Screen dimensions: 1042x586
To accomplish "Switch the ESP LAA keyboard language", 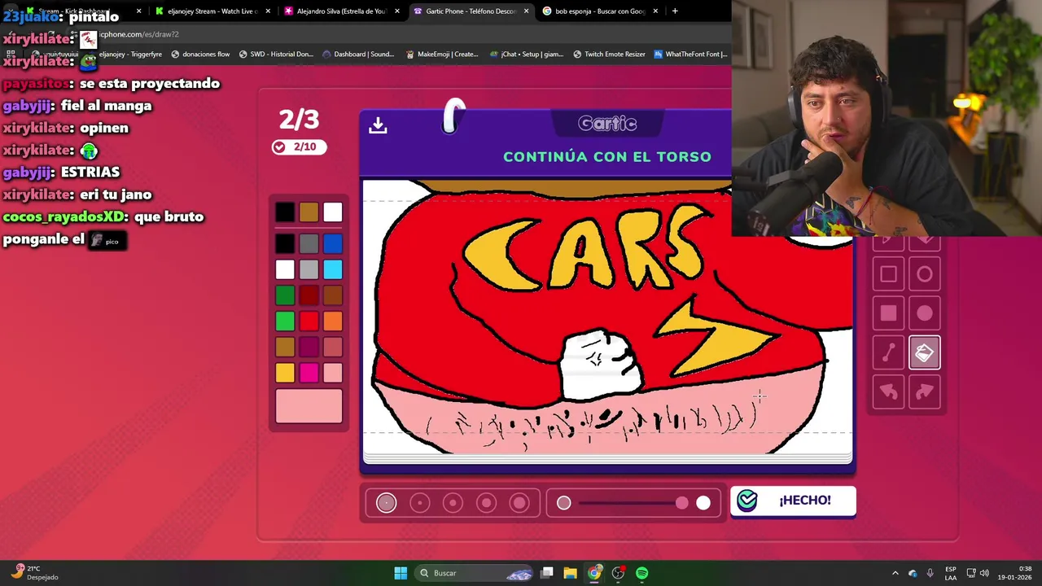I will [x=951, y=573].
